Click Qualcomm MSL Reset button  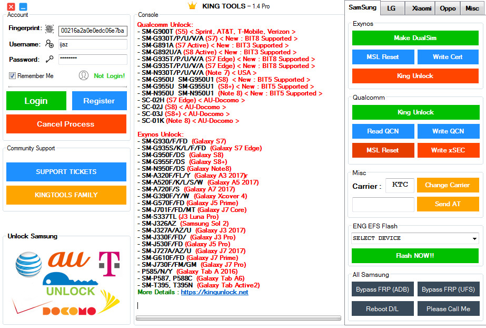[x=383, y=150]
